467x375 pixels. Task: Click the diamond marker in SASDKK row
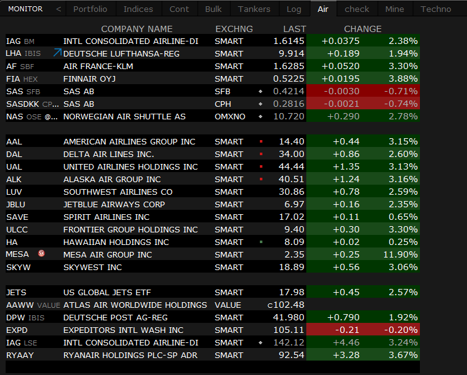[260, 104]
